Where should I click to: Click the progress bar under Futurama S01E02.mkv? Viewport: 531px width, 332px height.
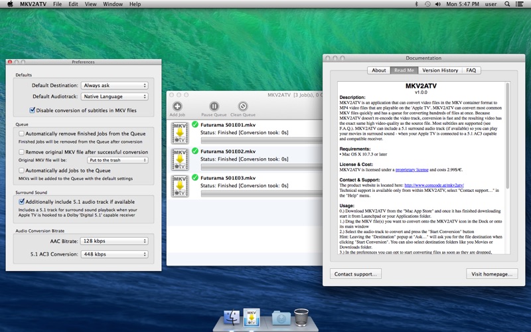(256, 167)
